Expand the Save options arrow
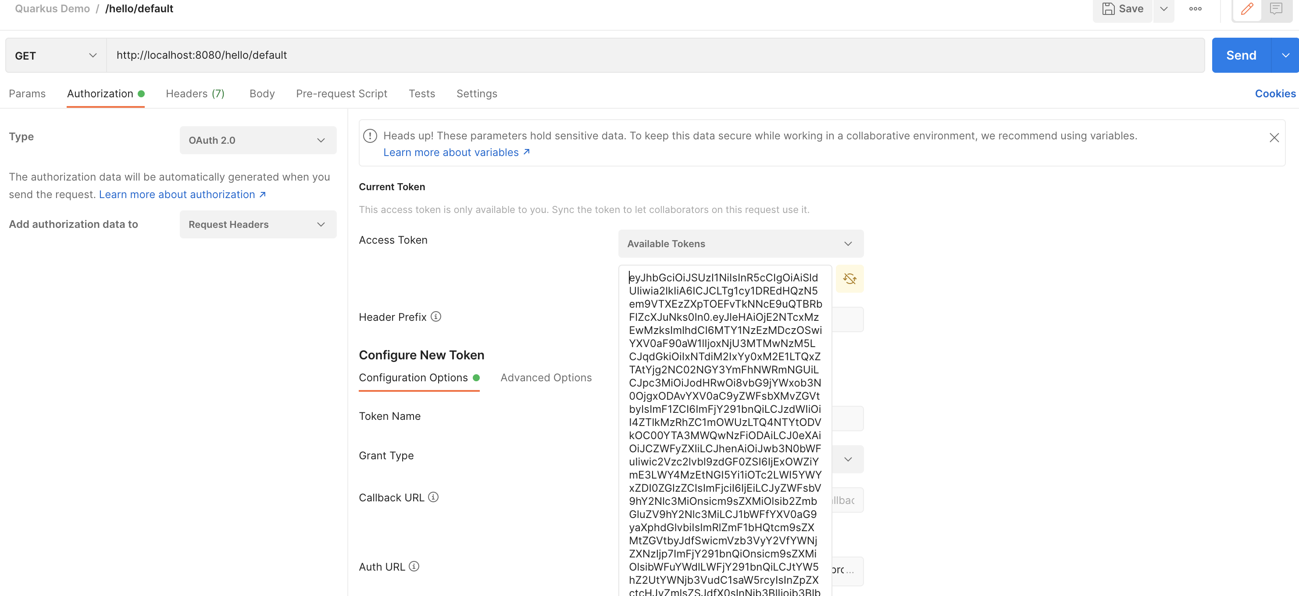1299x596 pixels. point(1163,9)
